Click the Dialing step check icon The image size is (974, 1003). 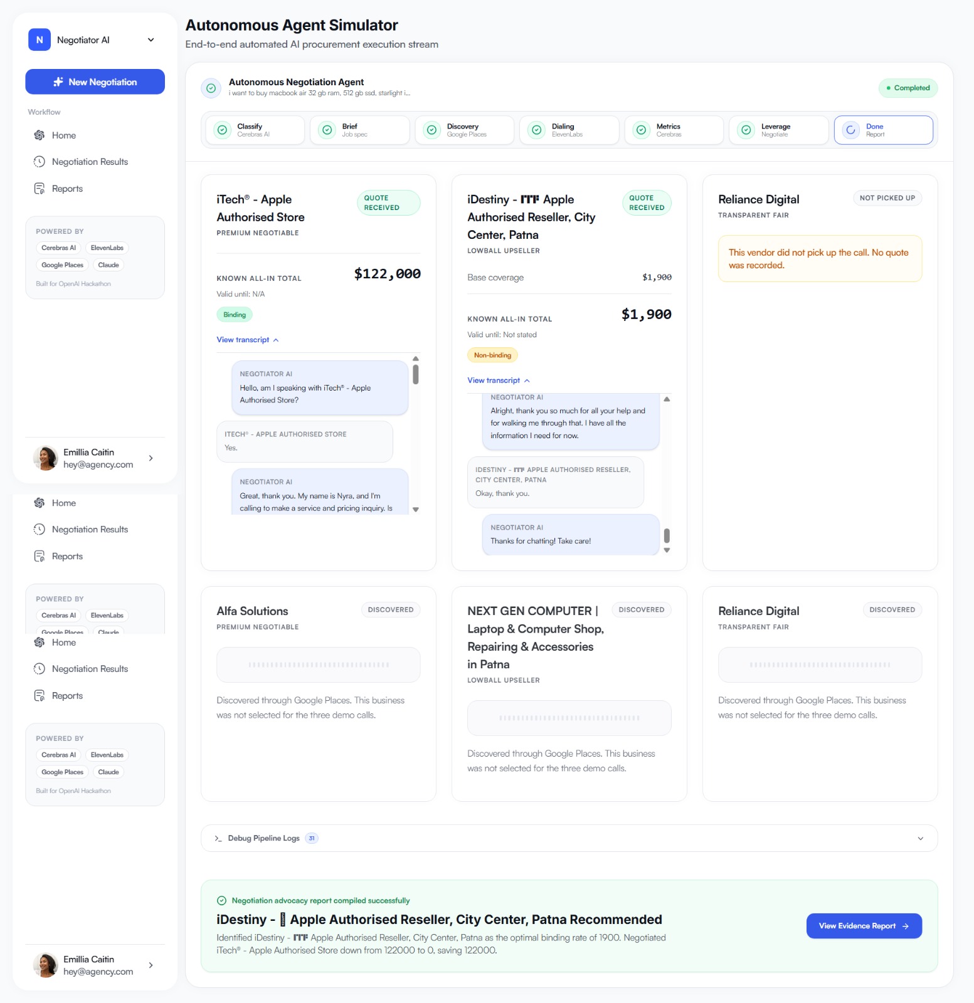tap(537, 130)
